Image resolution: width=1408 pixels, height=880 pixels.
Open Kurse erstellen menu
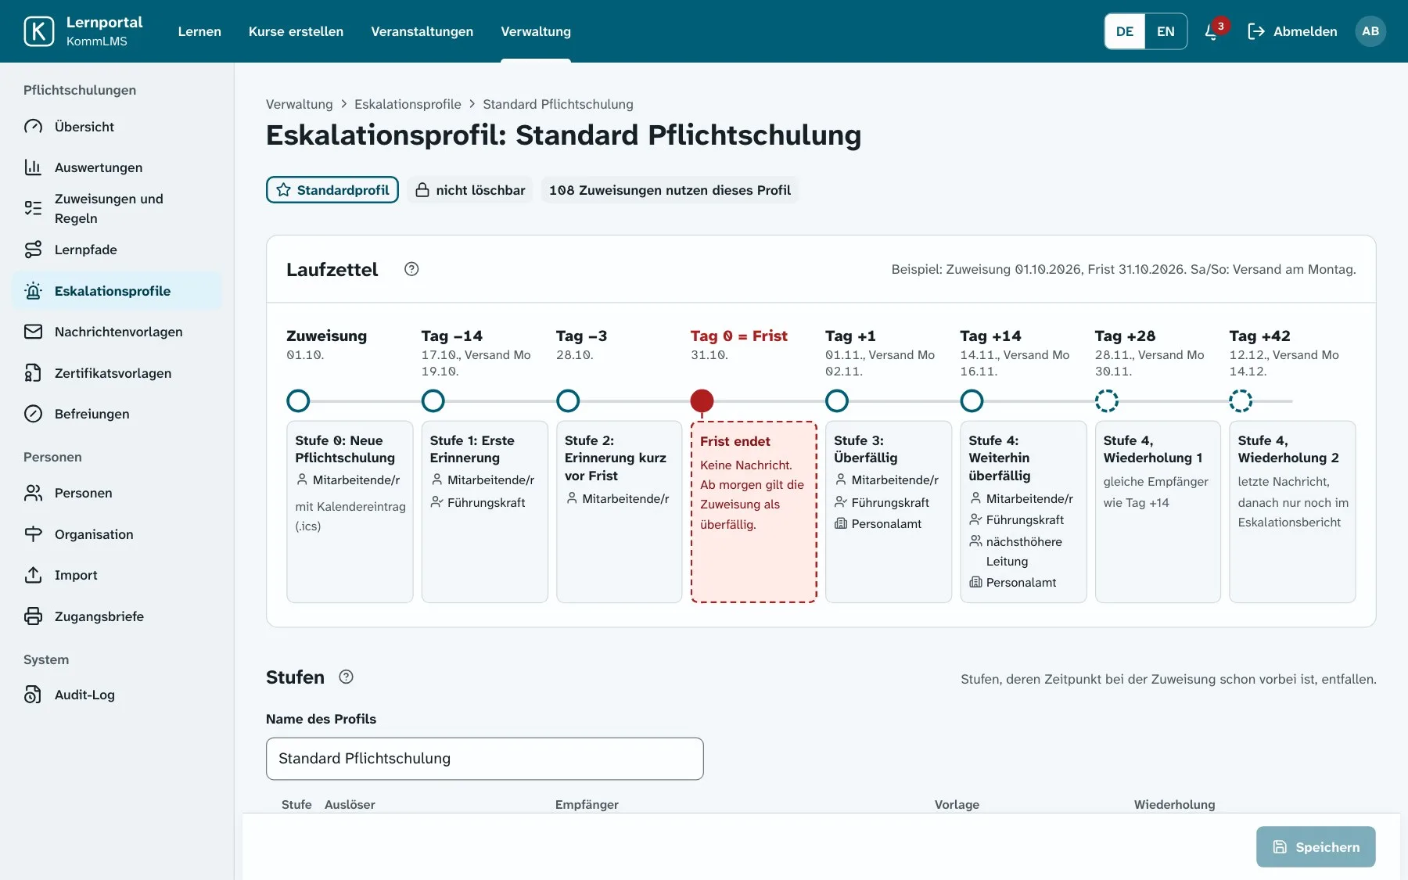(296, 31)
